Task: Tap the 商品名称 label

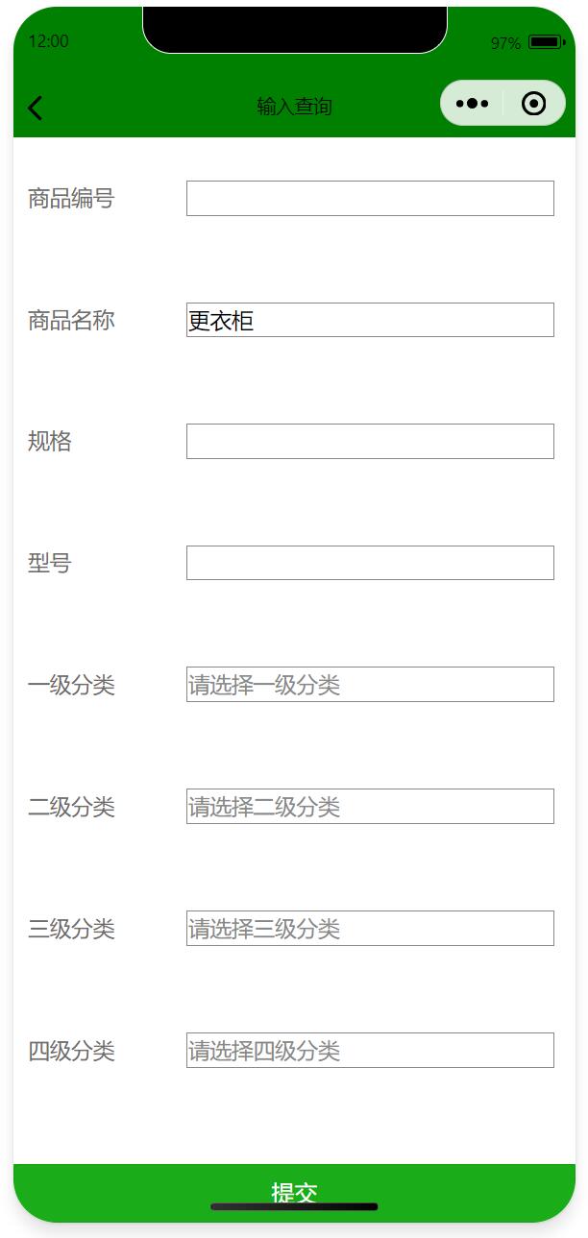Action: point(71,321)
